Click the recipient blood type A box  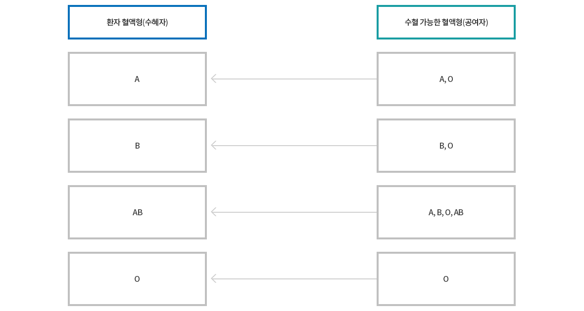point(137,79)
